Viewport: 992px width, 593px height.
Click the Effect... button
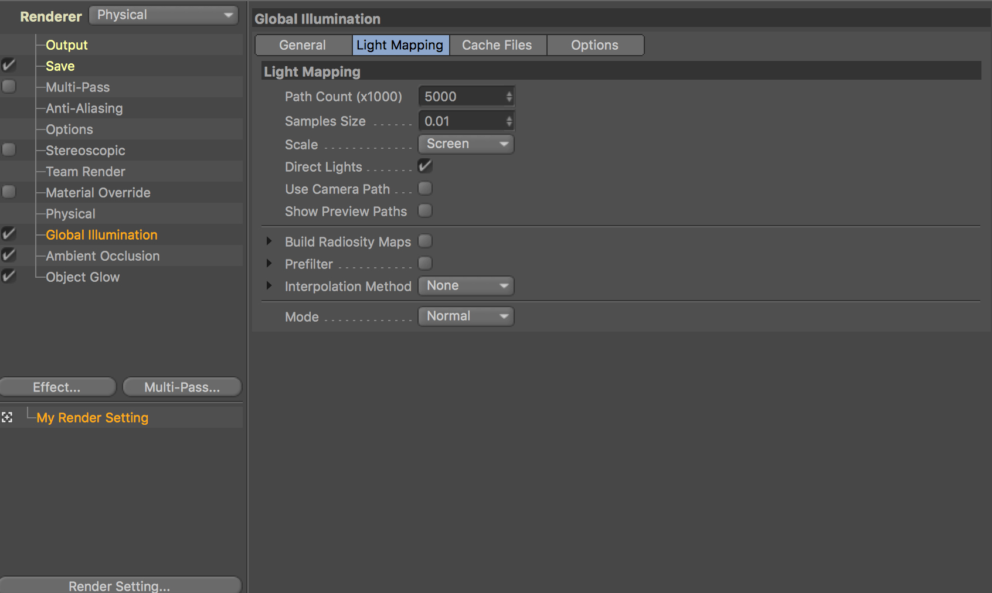(58, 387)
